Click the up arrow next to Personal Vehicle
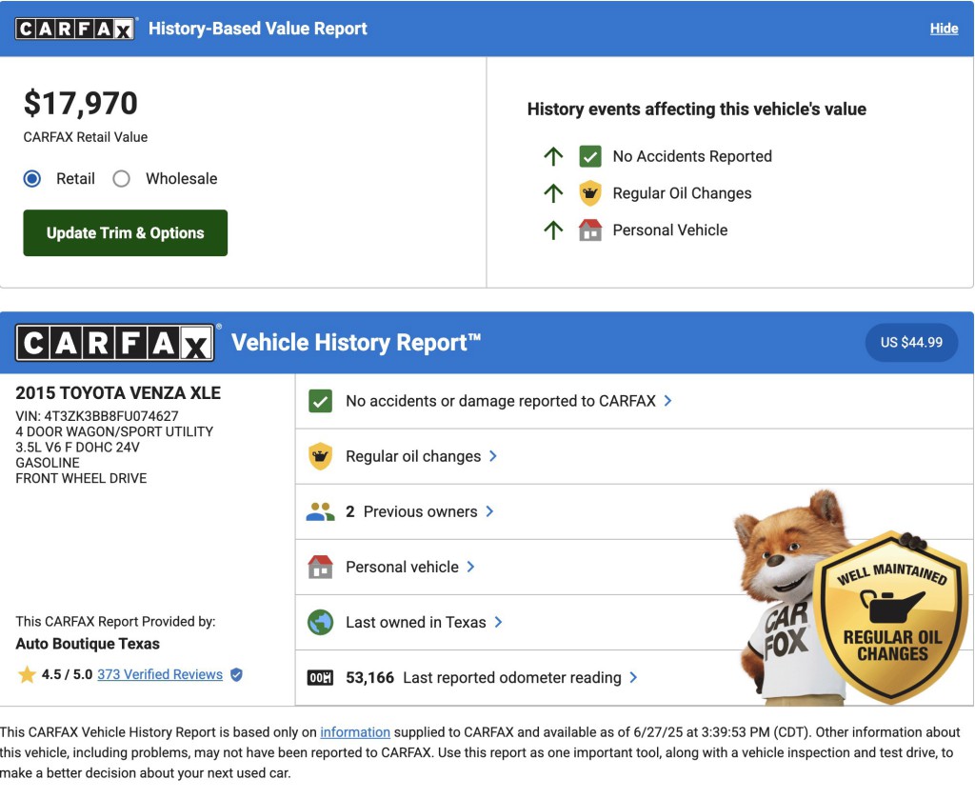This screenshot has width=975, height=799. 553,230
